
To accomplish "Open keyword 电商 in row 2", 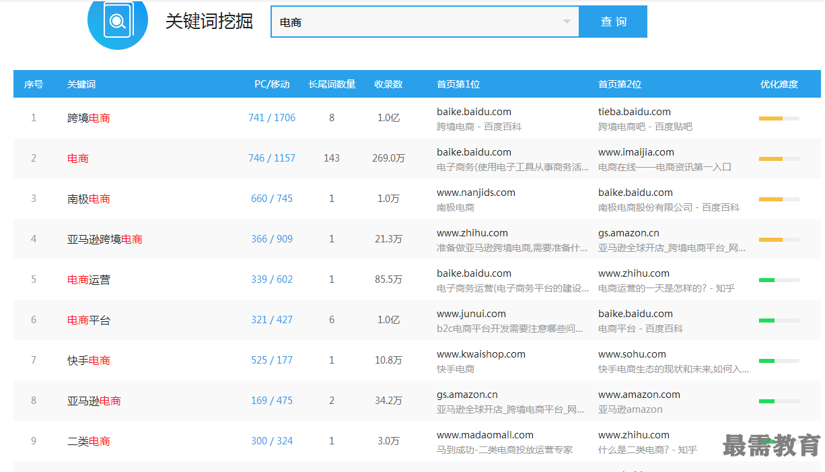I will click(x=78, y=158).
